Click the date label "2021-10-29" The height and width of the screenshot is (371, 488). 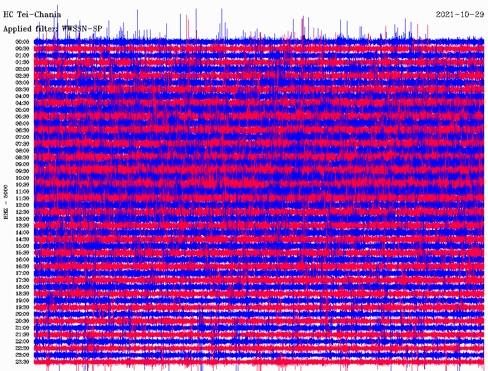tap(460, 15)
